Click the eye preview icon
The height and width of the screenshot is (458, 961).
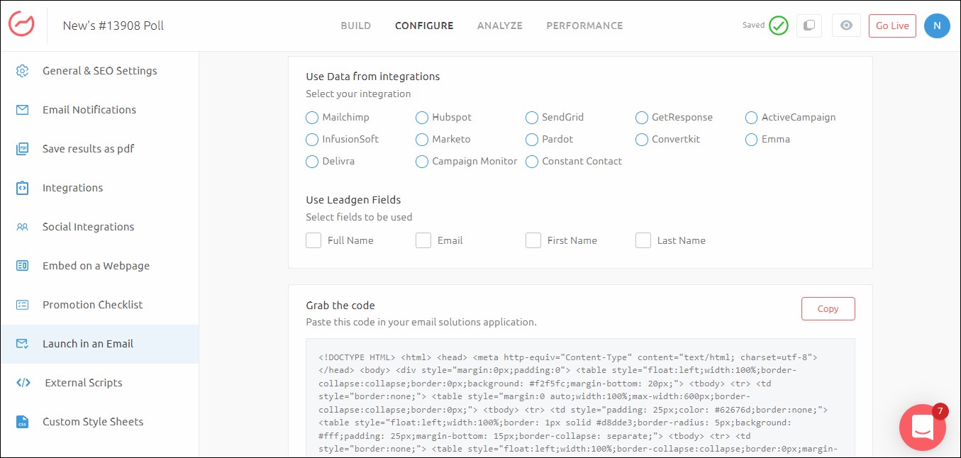(845, 26)
